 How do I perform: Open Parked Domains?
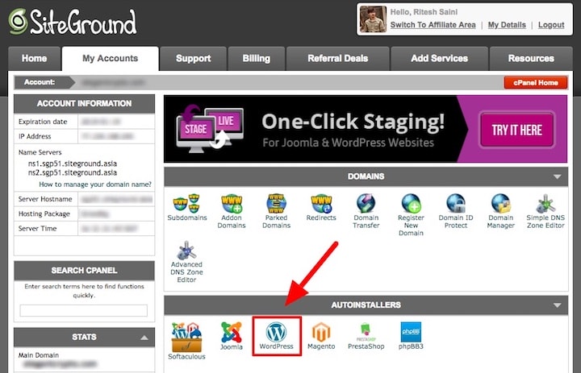(277, 211)
